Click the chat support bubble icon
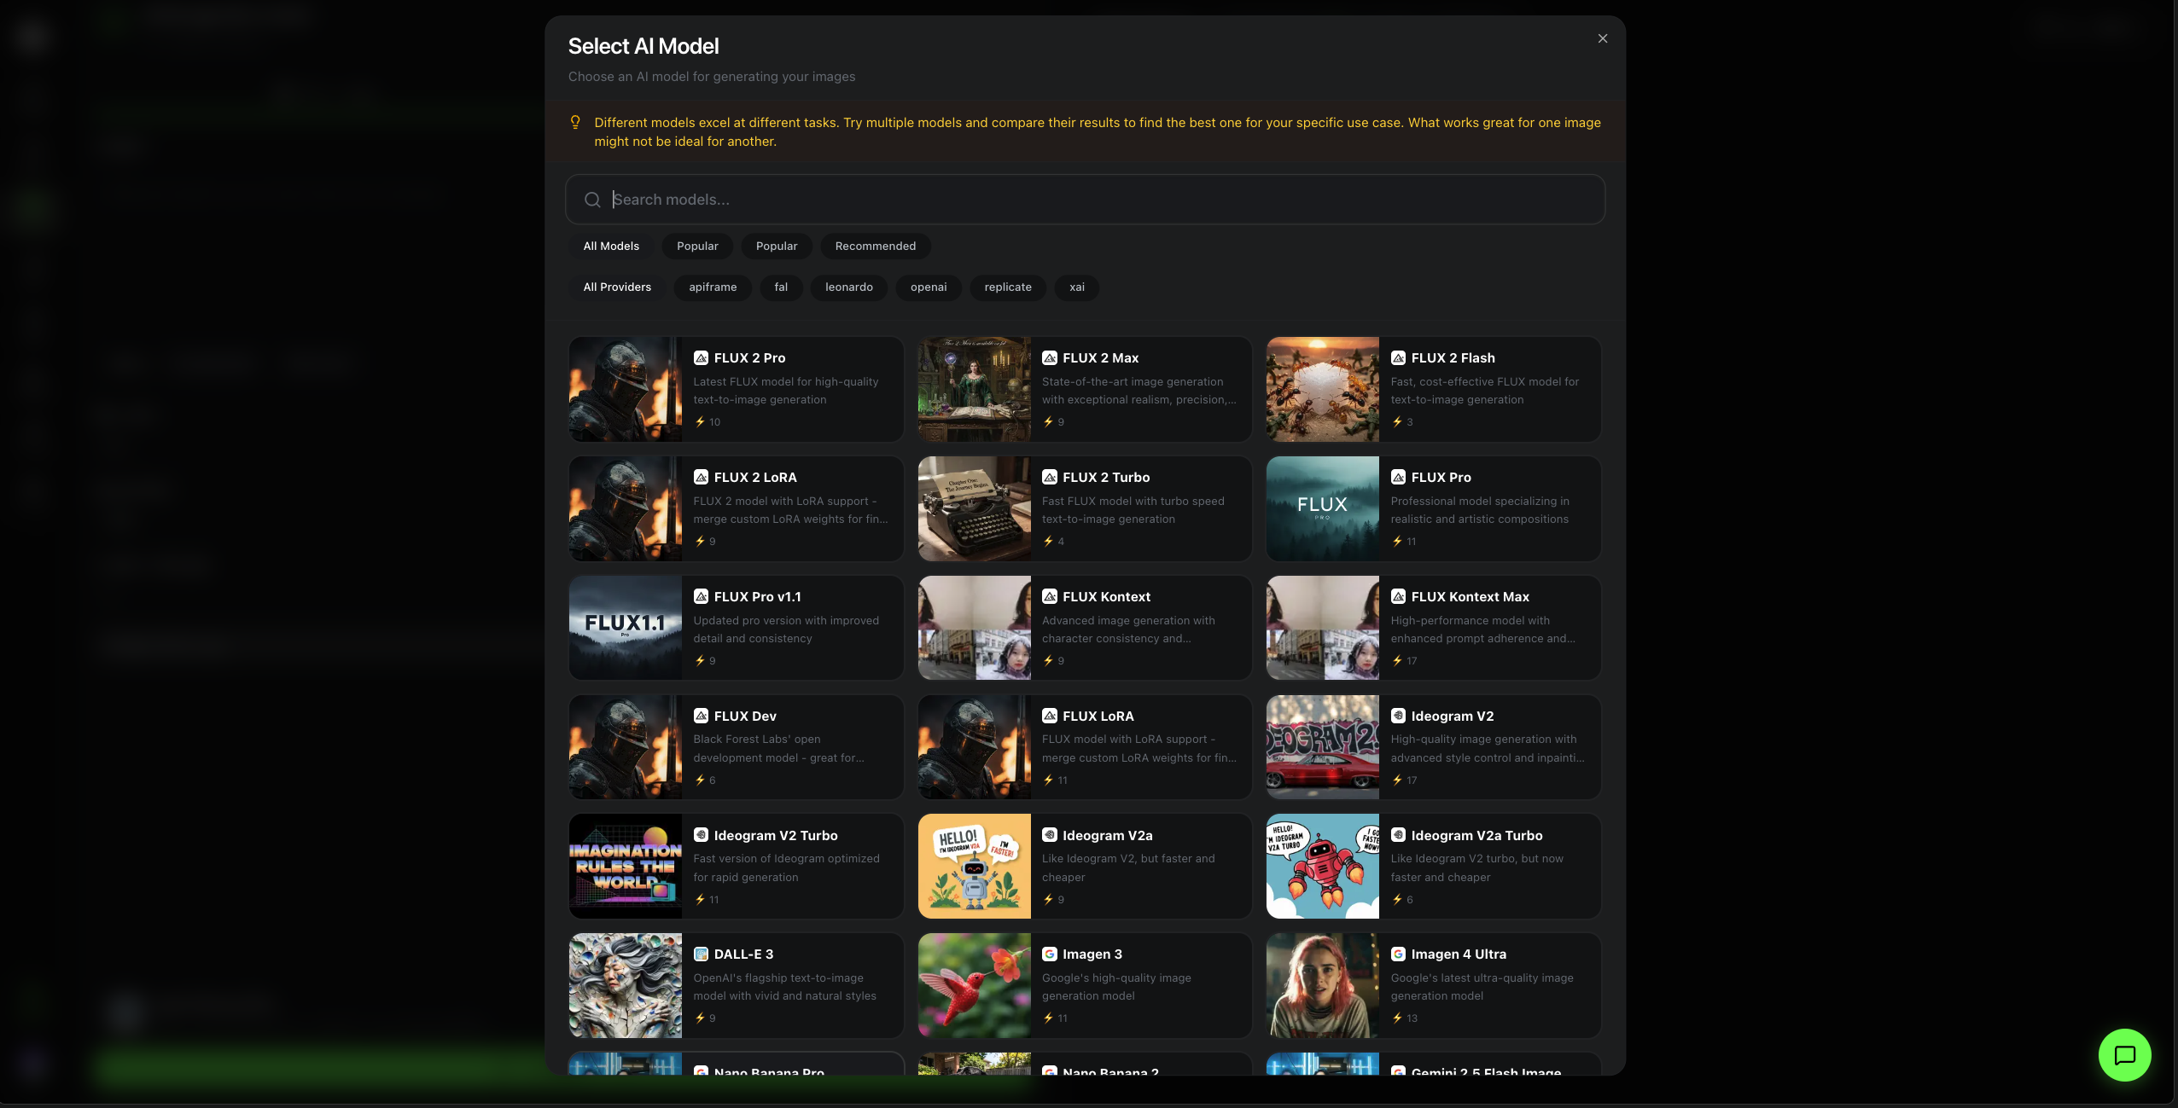 point(2124,1055)
